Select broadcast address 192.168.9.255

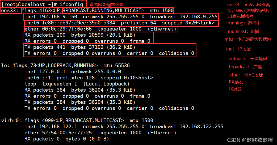pyautogui.click(x=198, y=17)
